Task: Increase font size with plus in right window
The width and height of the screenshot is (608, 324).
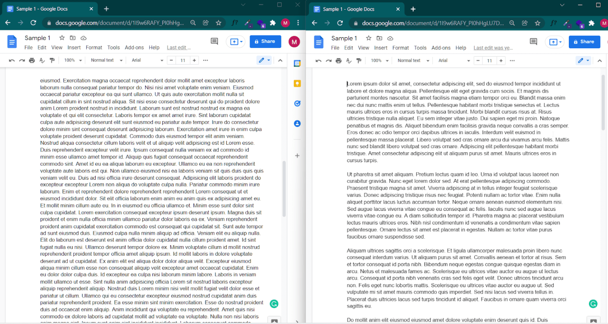Action: (x=501, y=61)
